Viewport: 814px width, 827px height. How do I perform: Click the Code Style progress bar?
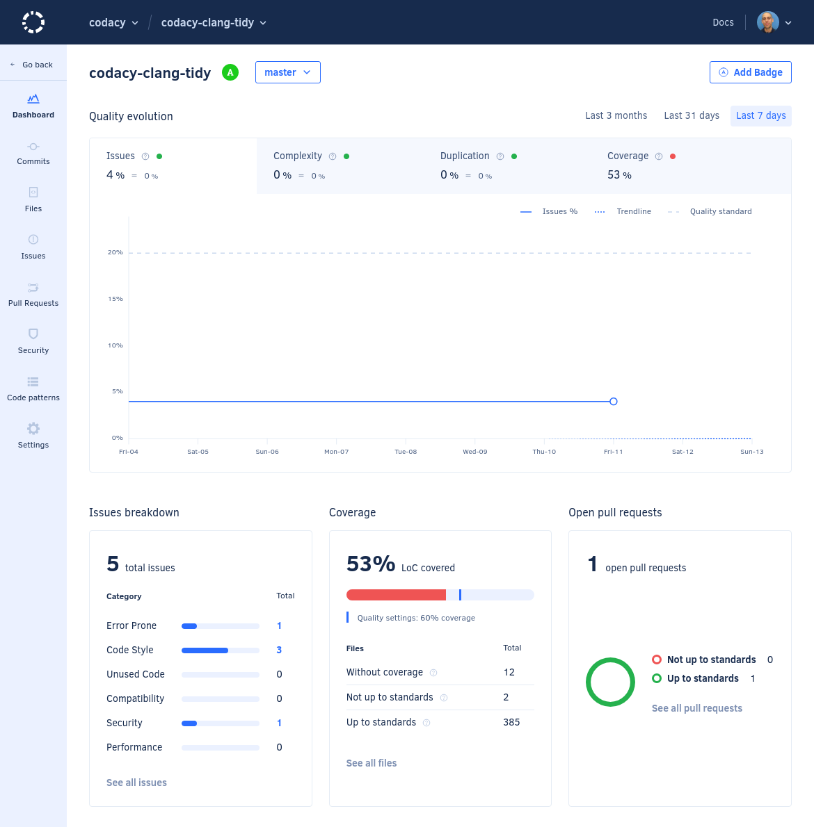point(221,650)
